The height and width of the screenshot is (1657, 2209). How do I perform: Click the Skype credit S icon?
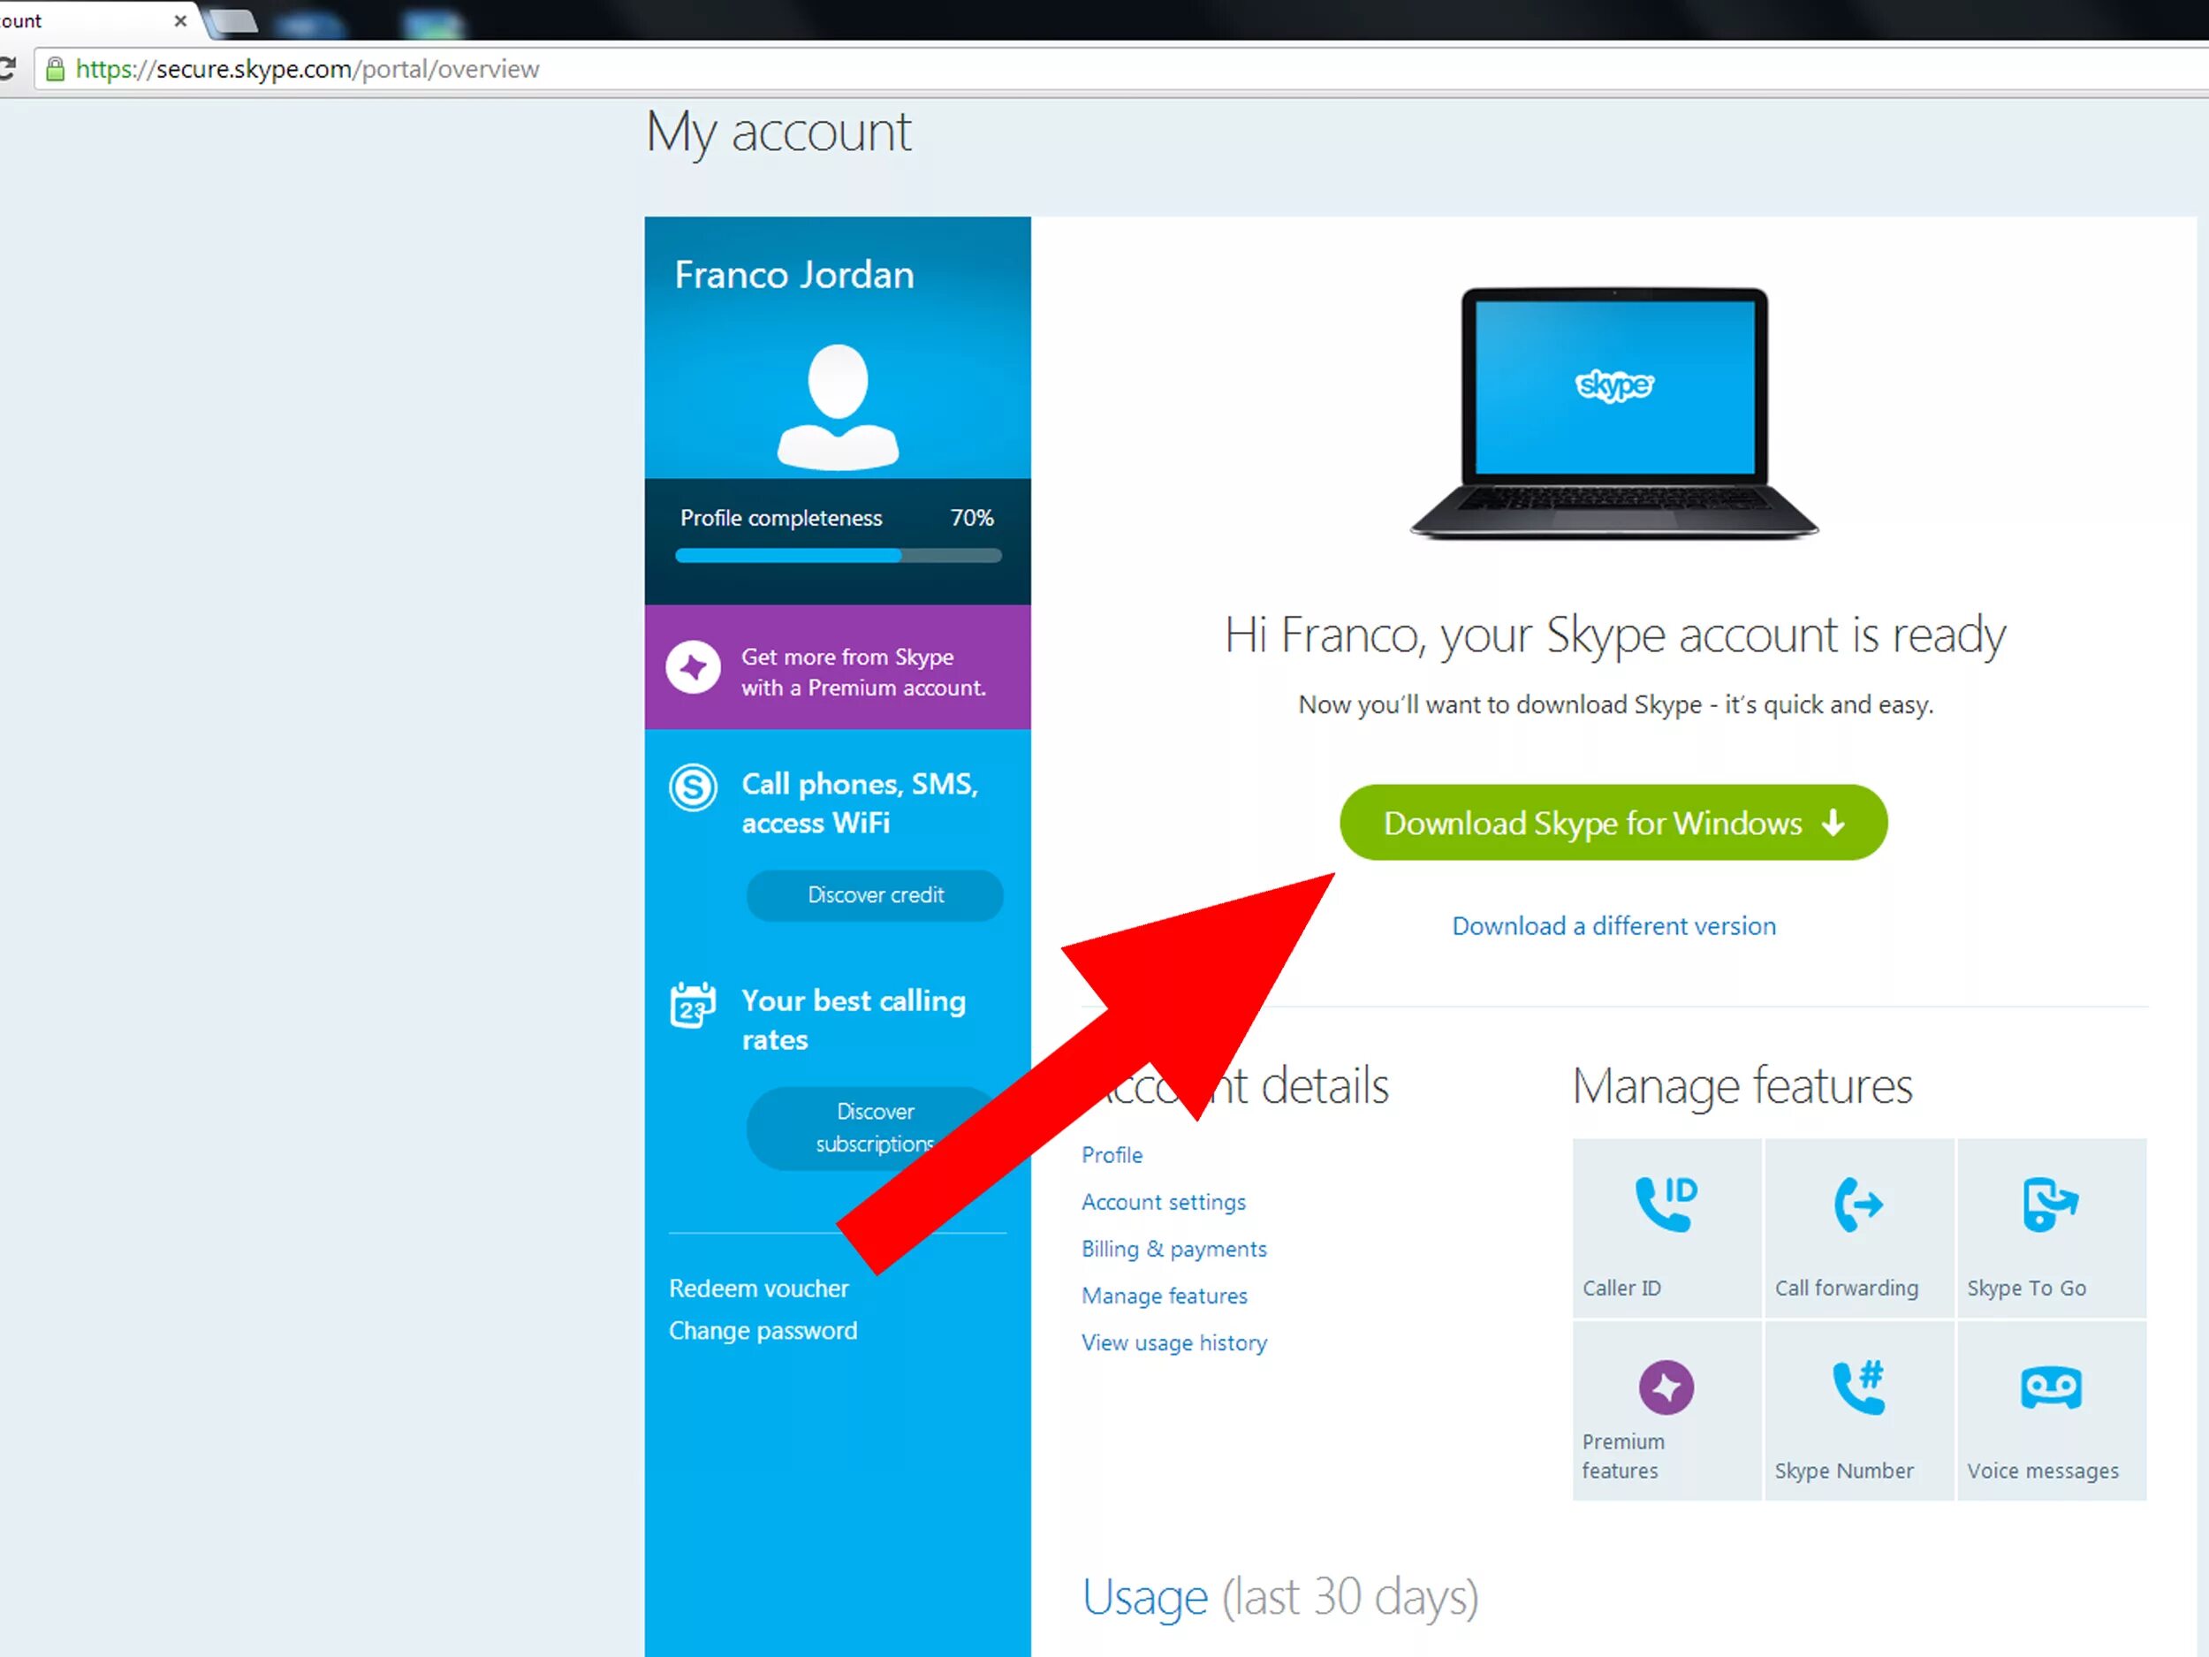tap(693, 787)
